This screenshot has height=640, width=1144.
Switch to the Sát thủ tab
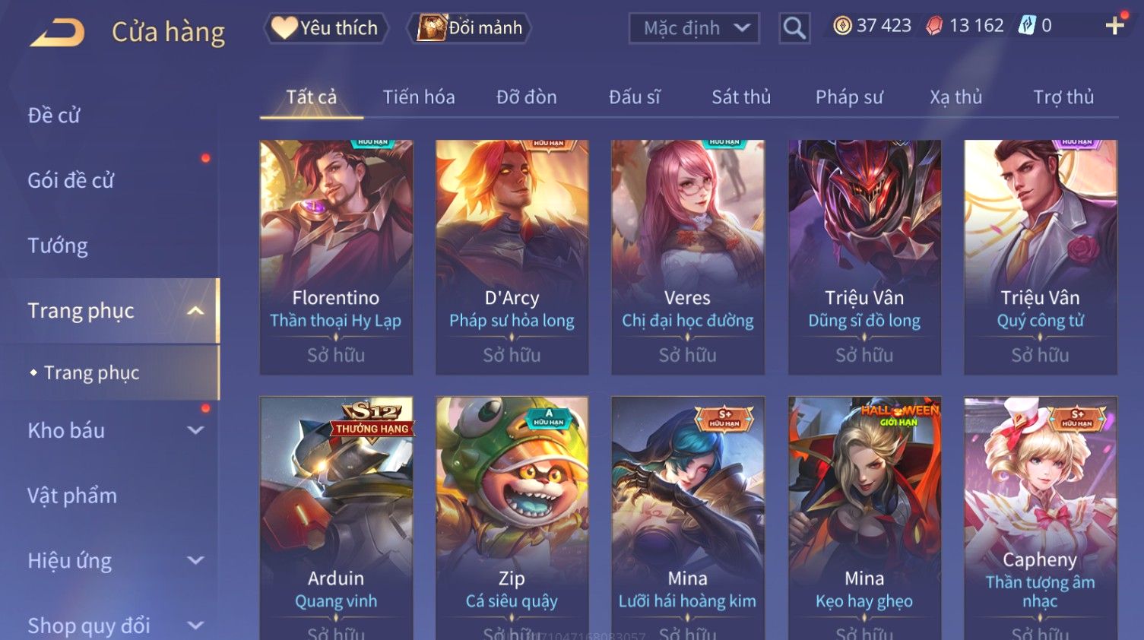click(741, 97)
